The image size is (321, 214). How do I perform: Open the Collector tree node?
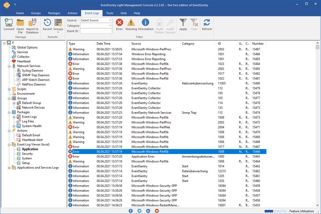tap(23, 56)
